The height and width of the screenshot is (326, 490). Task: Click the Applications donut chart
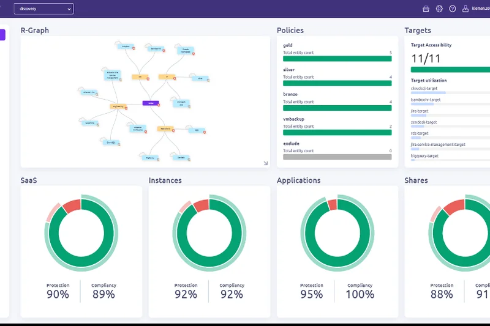(x=337, y=232)
